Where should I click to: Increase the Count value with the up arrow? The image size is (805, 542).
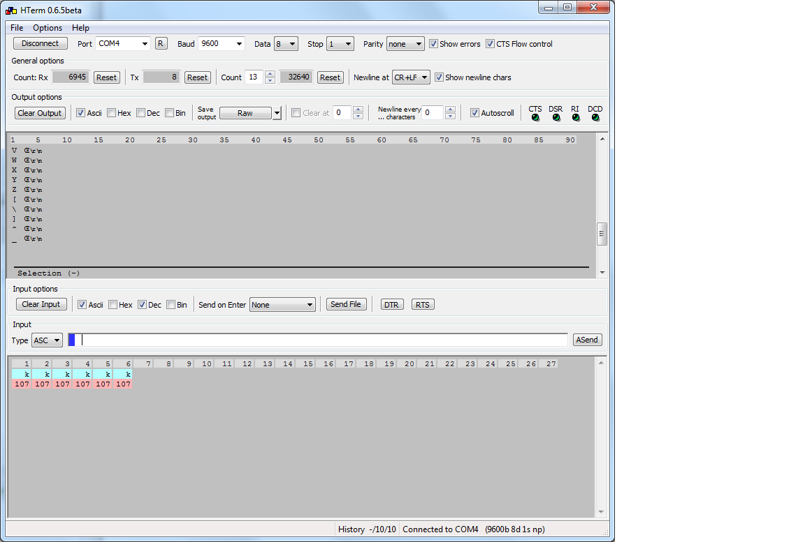[270, 74]
